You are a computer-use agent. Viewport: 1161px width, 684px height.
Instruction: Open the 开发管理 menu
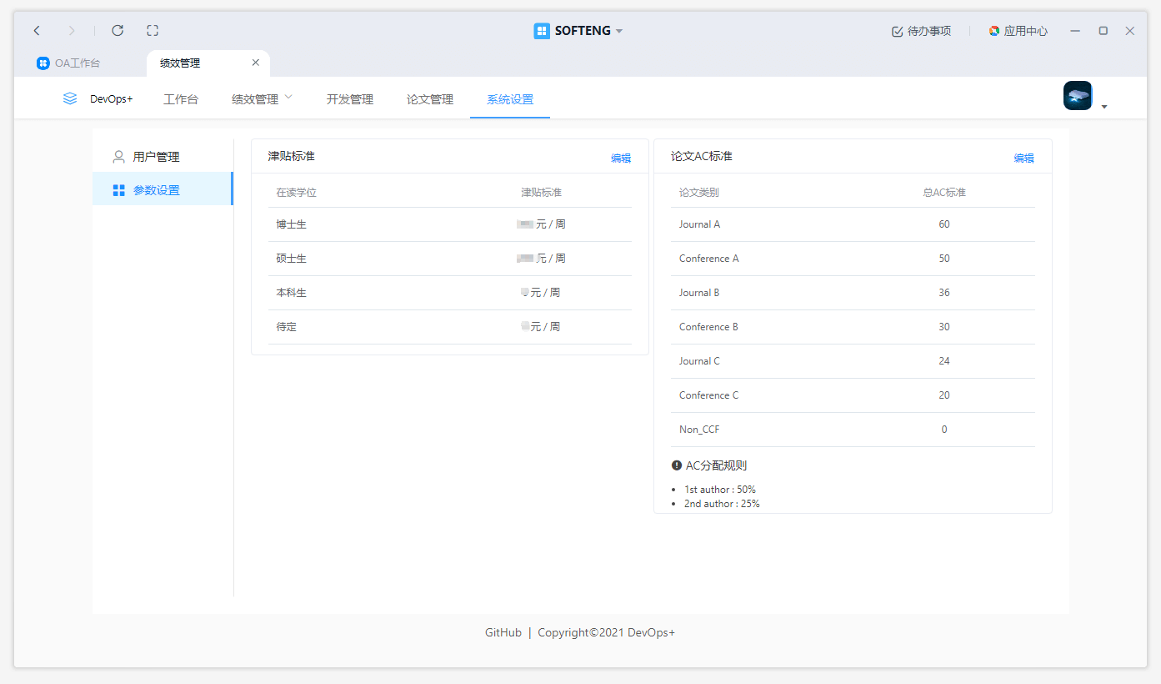350,99
